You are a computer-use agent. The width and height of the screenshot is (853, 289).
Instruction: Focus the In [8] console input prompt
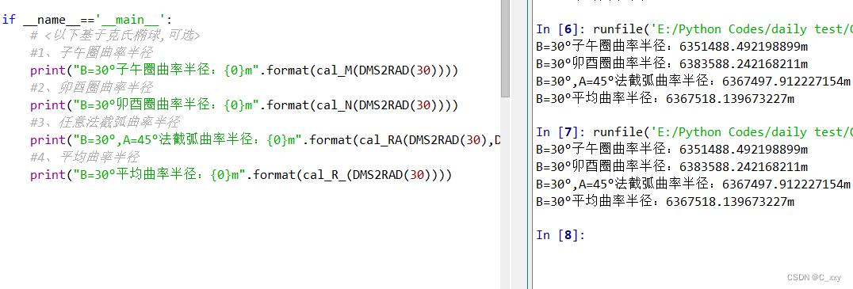pos(560,235)
